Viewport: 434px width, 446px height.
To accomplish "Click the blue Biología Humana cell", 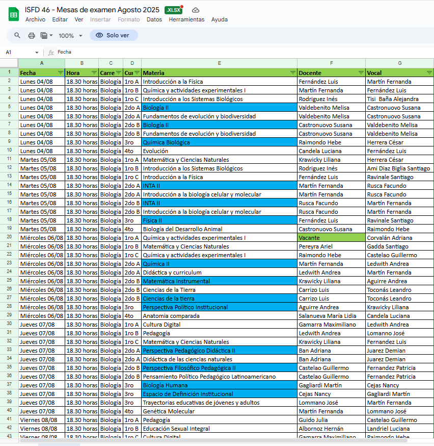I will click(x=220, y=385).
